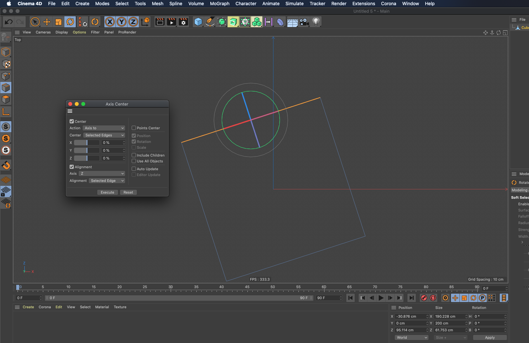Enable Points Center checkbox

pyautogui.click(x=134, y=128)
